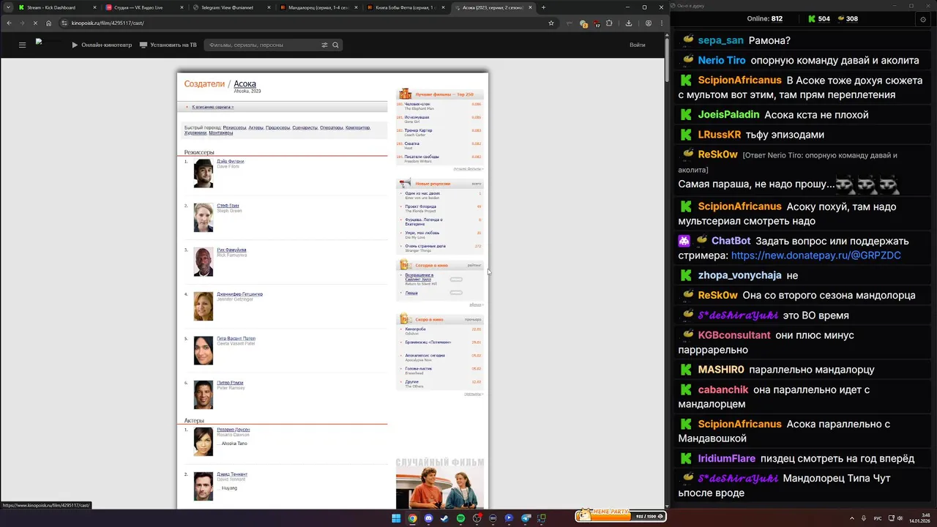Viewport: 937px width, 527px height.
Task: Jump to Монтажеры quick link
Action: click(220, 132)
